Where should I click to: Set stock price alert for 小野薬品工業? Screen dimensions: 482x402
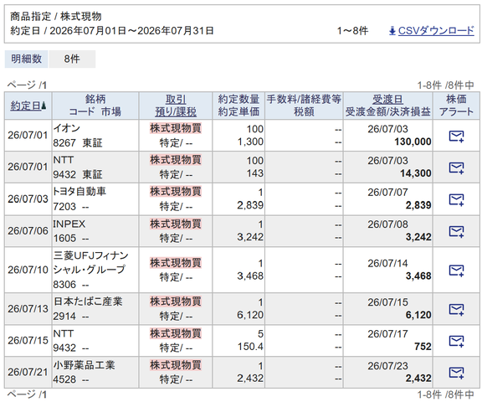456,373
